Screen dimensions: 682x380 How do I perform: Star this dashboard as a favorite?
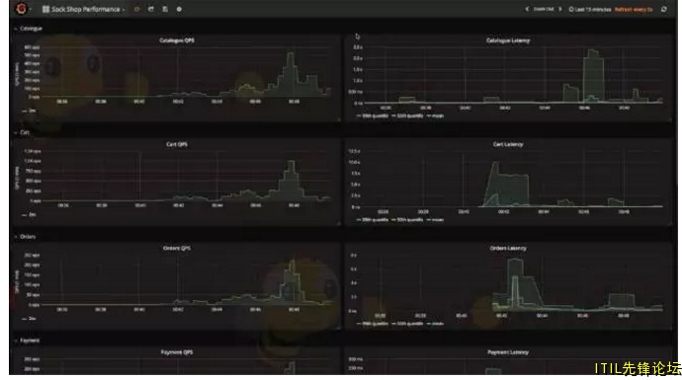click(137, 9)
